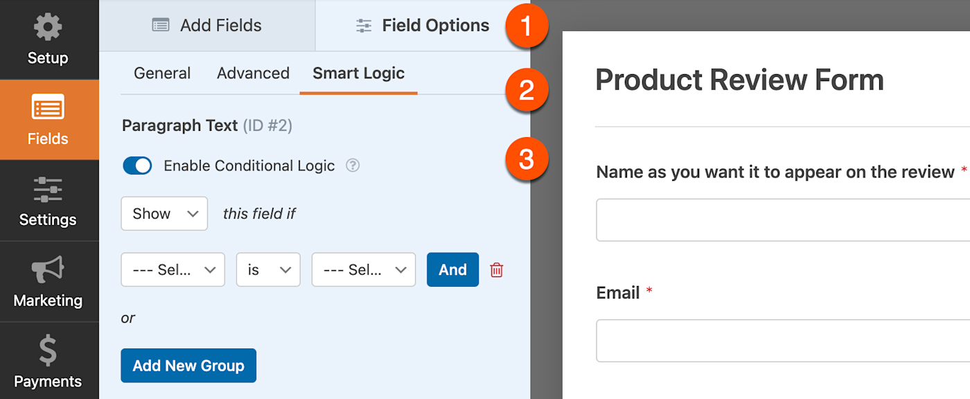Click the conditional logic help icon
The image size is (970, 399).
click(x=353, y=166)
